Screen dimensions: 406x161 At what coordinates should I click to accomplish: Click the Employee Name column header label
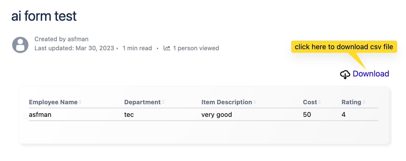point(53,102)
